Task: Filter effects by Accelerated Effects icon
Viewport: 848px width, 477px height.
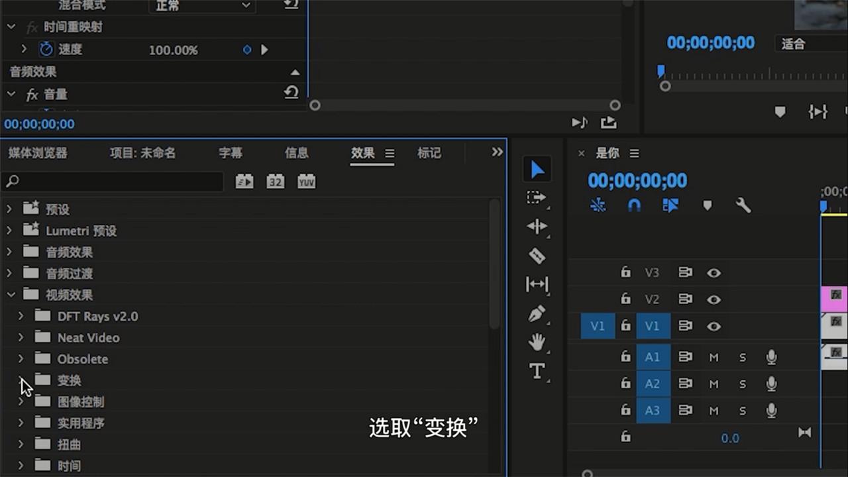Action: click(x=244, y=181)
